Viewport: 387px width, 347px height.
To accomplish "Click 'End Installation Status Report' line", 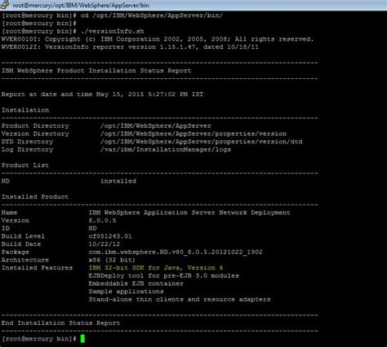I will click(60, 323).
